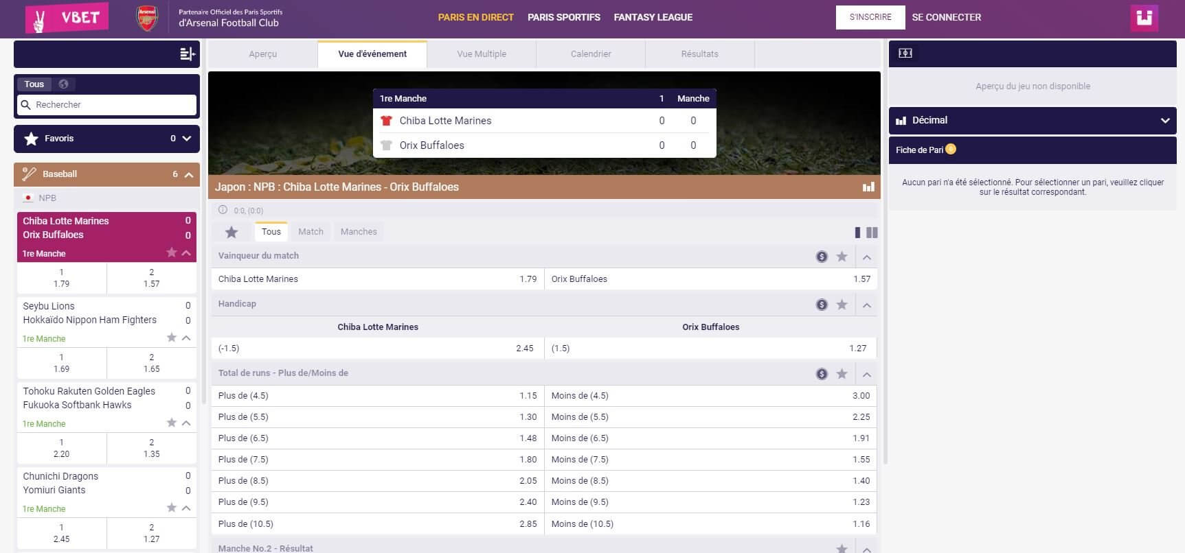
Task: Open the field preview icon panel
Action: point(905,53)
